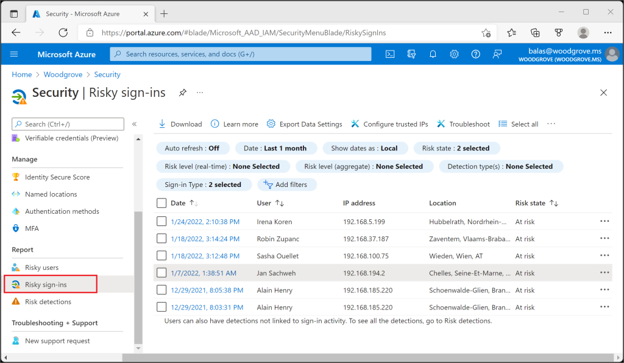The height and width of the screenshot is (363, 624).
Task: Open MFA in the Manage section
Action: click(x=32, y=228)
